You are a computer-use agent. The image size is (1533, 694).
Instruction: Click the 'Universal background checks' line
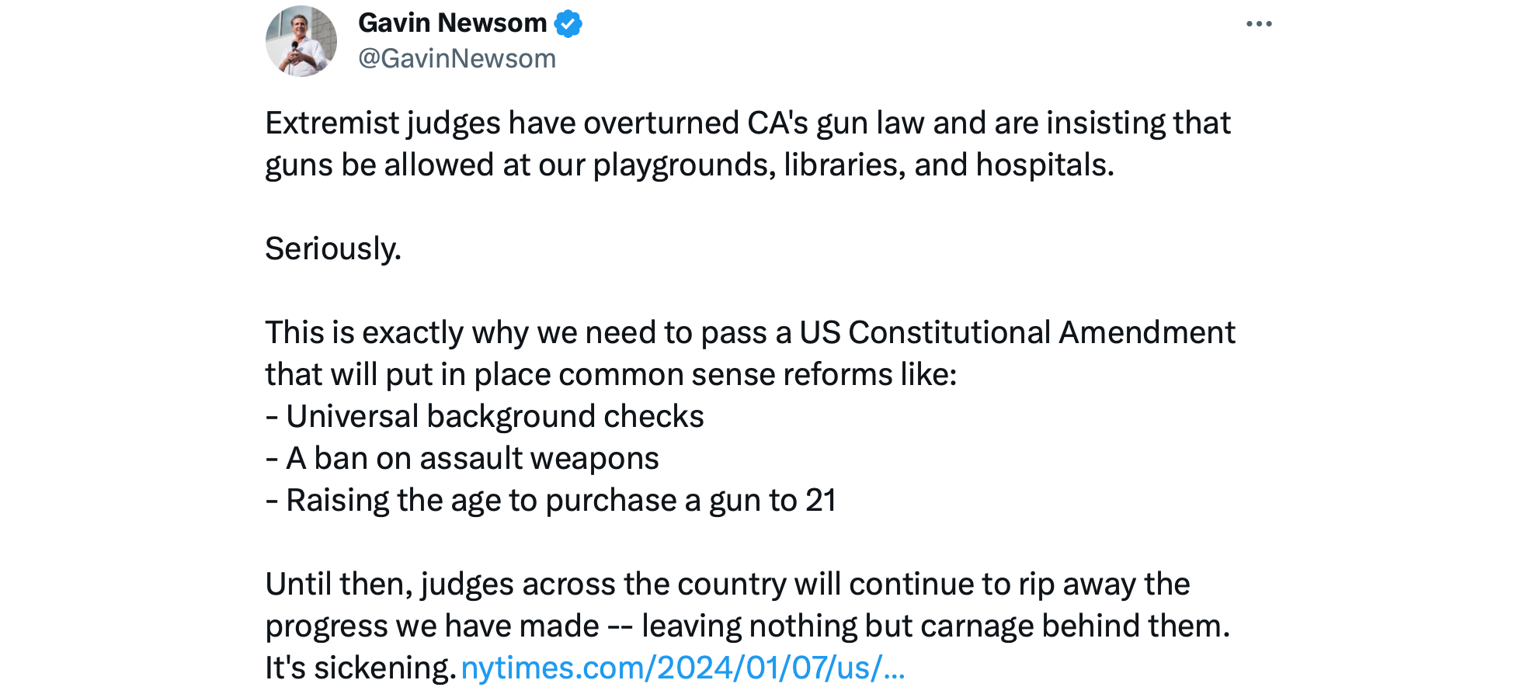pos(494,417)
